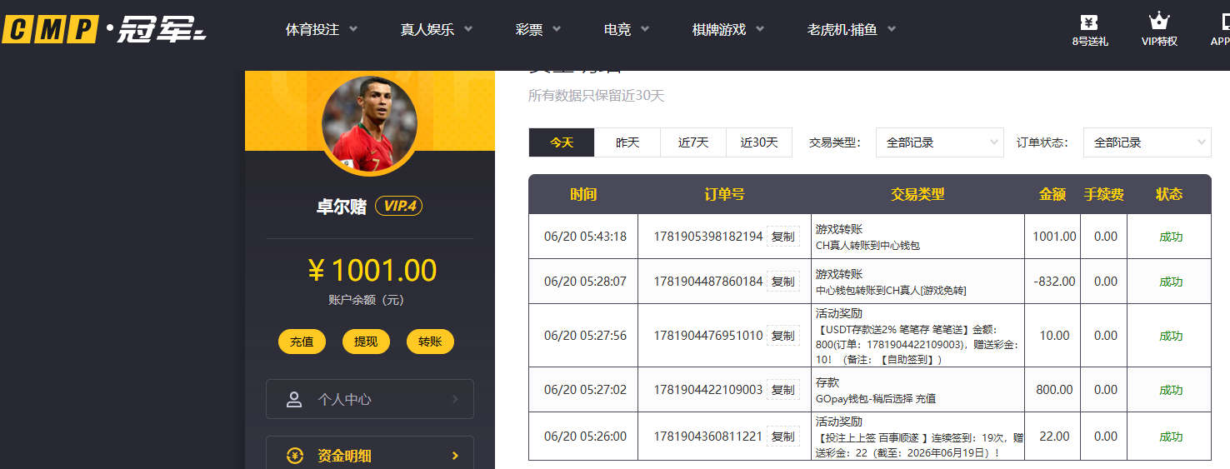
Task: Click the 转账 transfer button
Action: (x=430, y=342)
